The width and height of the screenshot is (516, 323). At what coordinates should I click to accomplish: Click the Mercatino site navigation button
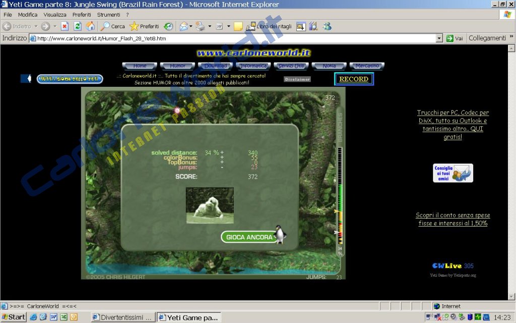click(x=367, y=66)
